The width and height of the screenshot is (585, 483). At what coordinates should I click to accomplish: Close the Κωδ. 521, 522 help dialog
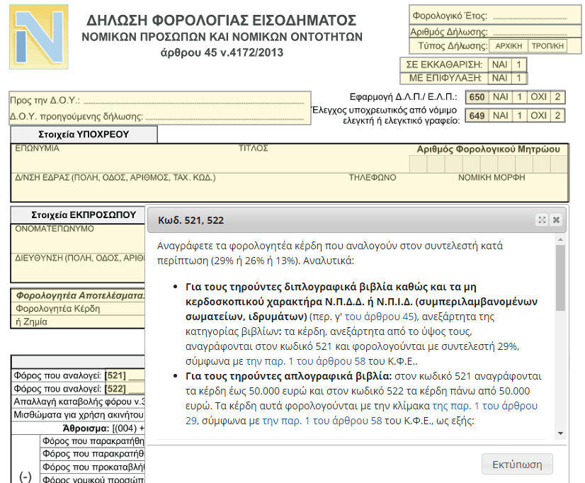[x=556, y=220]
